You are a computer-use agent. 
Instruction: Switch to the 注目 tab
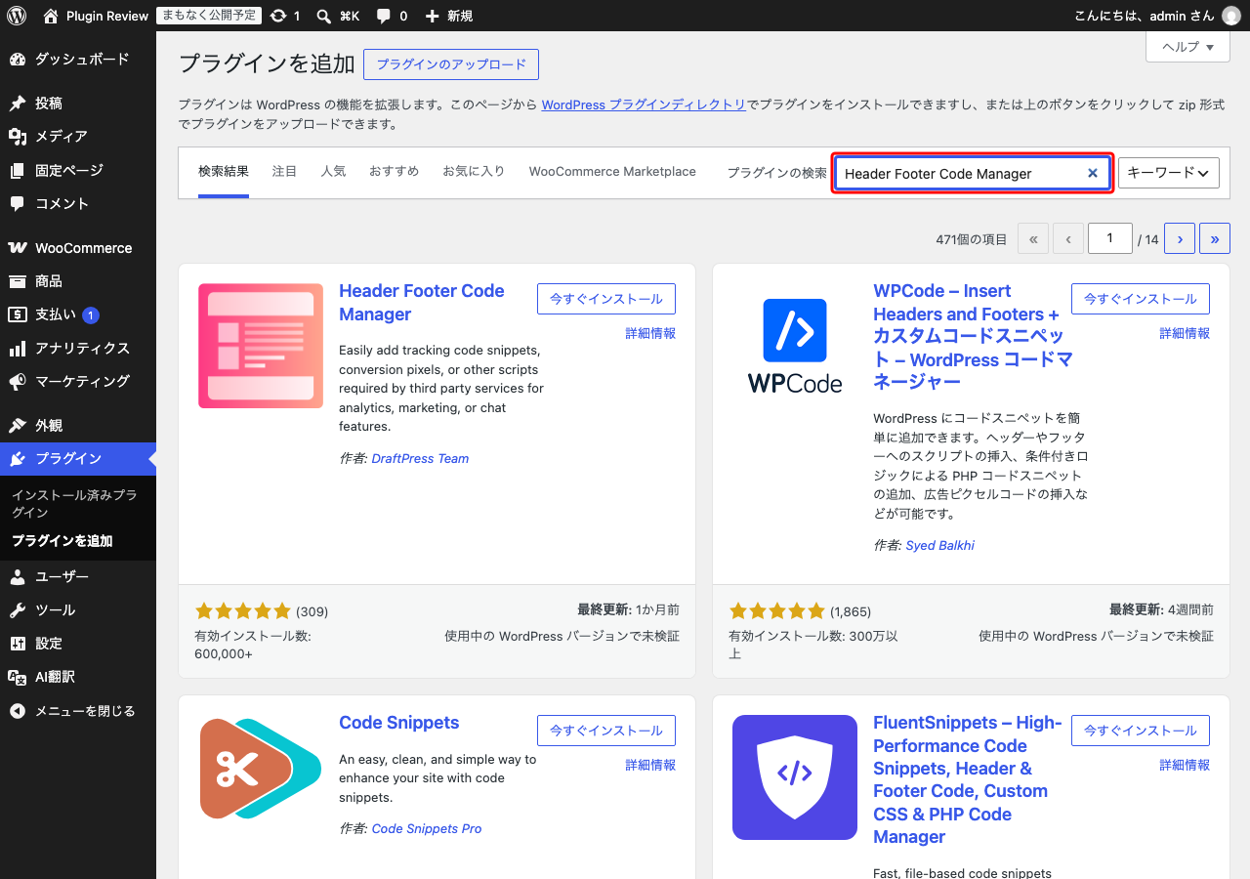[x=284, y=172]
